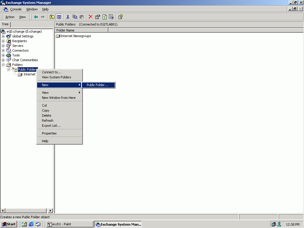Image resolution: width=304 pixels, height=228 pixels.
Task: Switch to the Tree tab
Action: pyautogui.click(x=5, y=24)
